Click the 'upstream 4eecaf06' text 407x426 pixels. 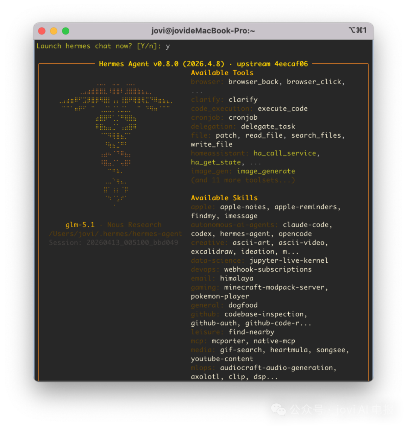pyautogui.click(x=272, y=64)
